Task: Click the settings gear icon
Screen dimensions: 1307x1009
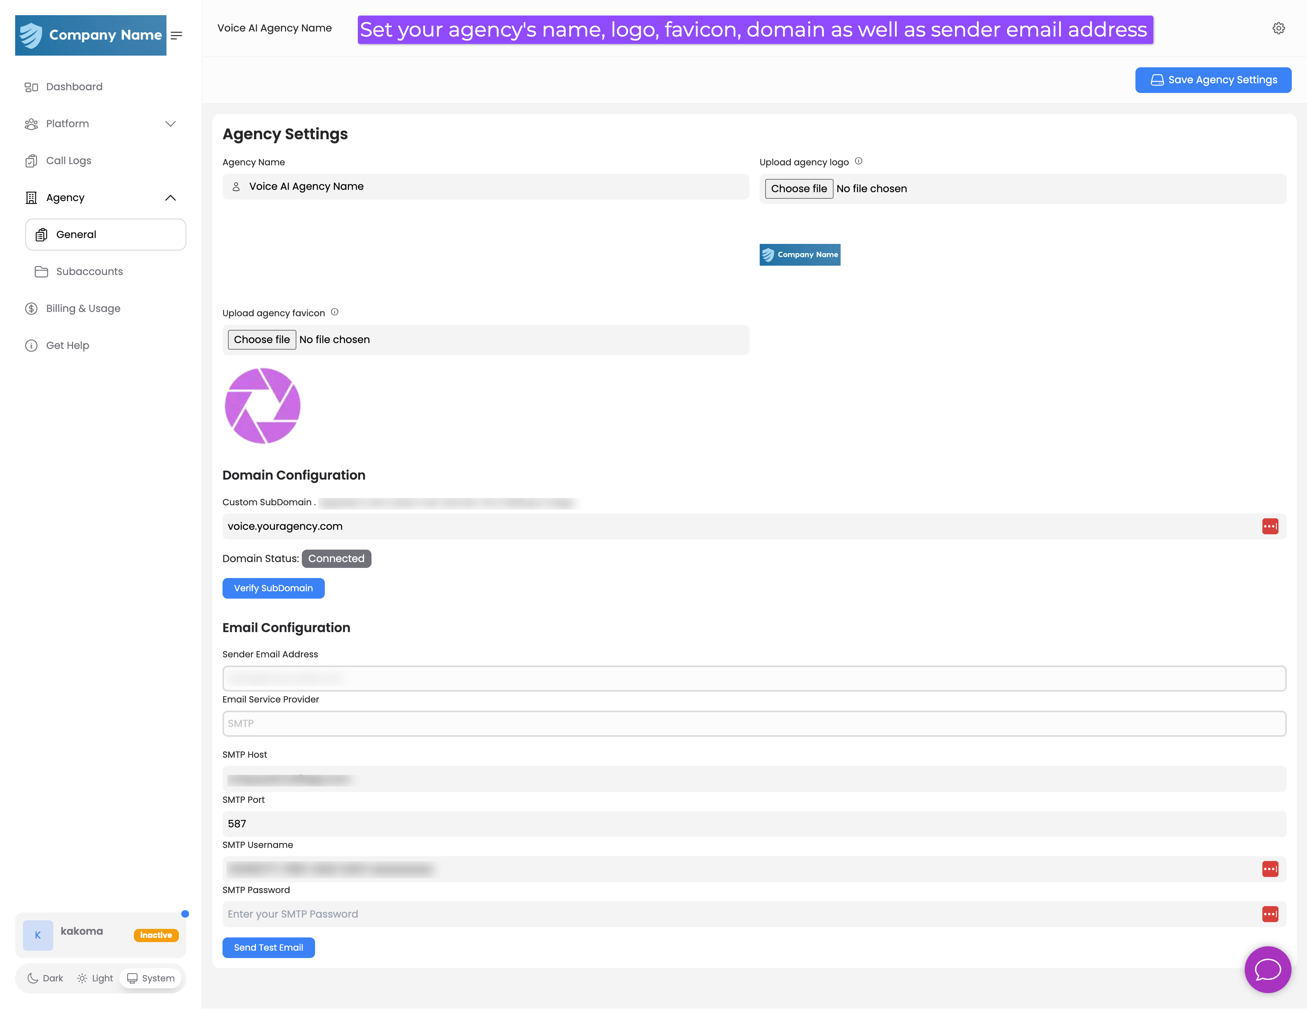Action: (1278, 28)
